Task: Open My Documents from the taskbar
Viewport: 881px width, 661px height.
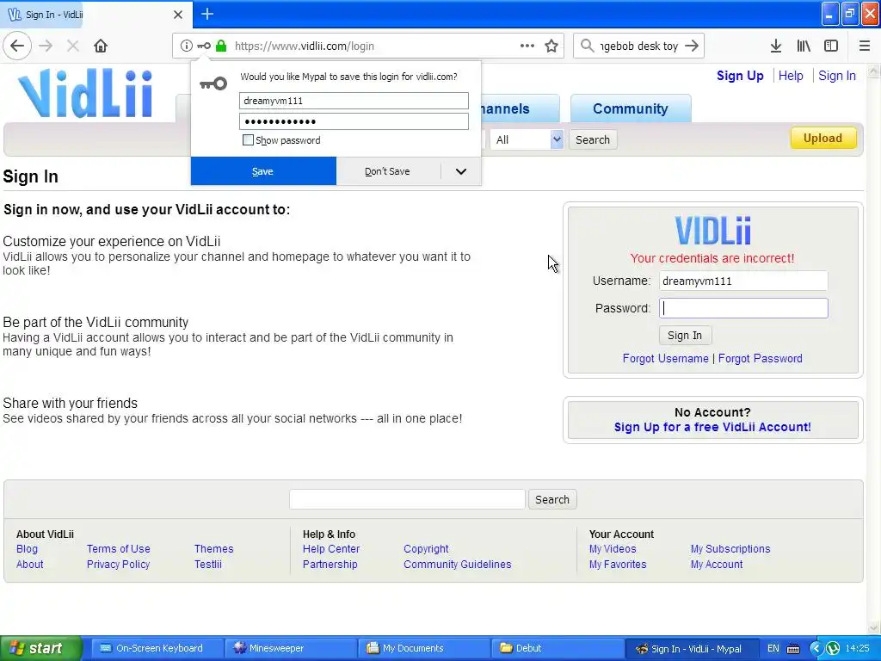Action: (423, 649)
